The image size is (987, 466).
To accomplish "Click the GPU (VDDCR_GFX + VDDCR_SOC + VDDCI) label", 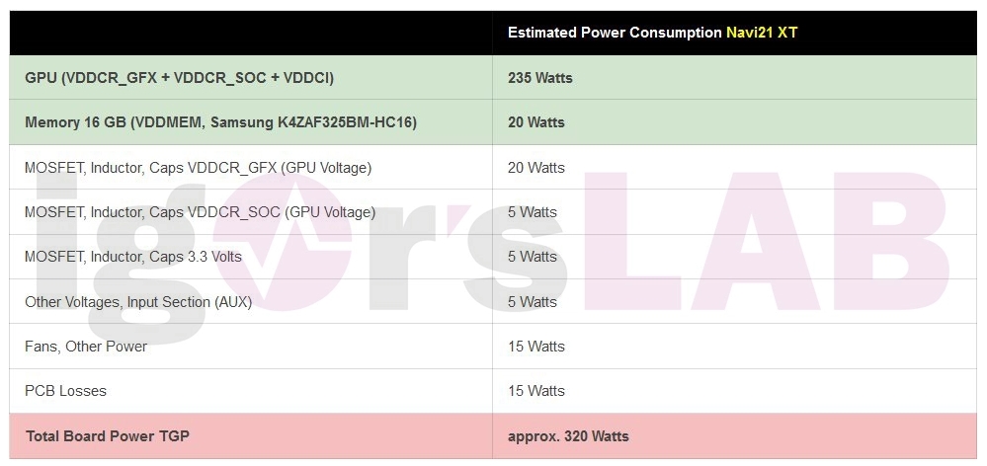I will pos(186,77).
